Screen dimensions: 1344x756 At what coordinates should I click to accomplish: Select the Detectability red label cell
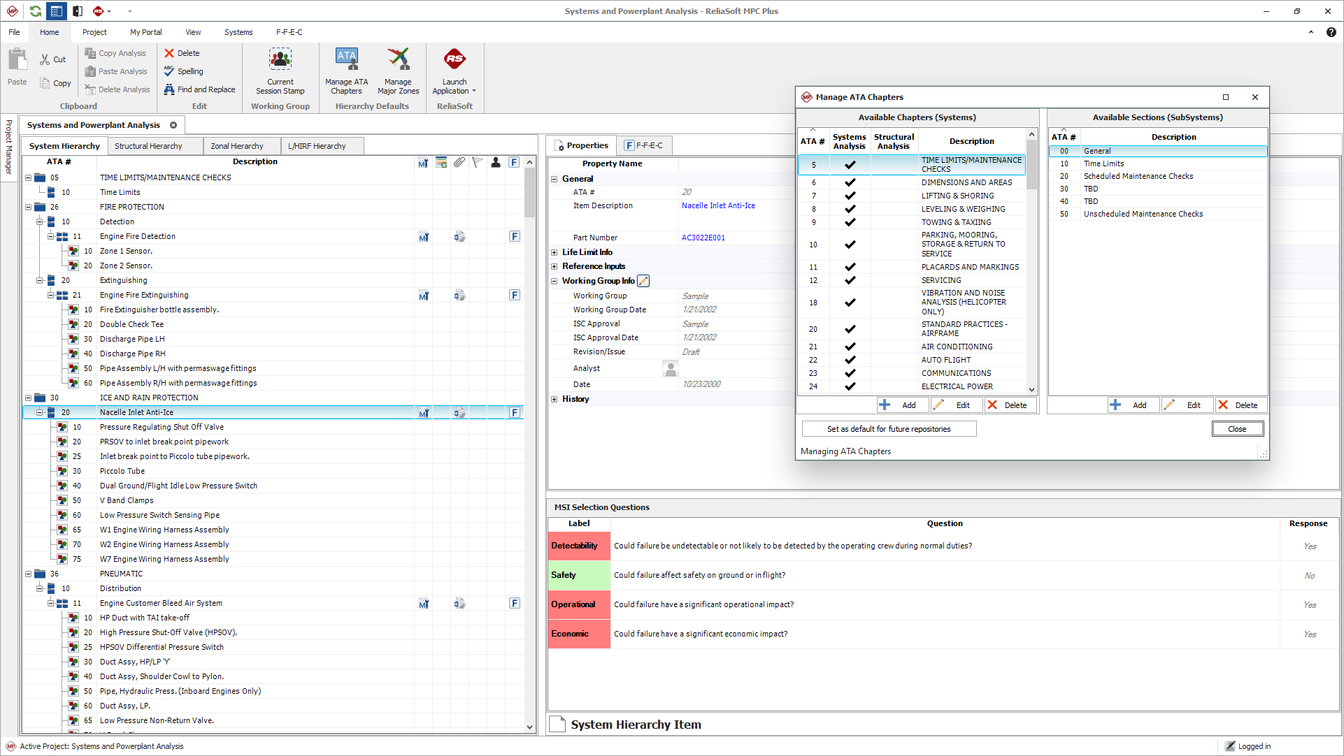(x=578, y=546)
